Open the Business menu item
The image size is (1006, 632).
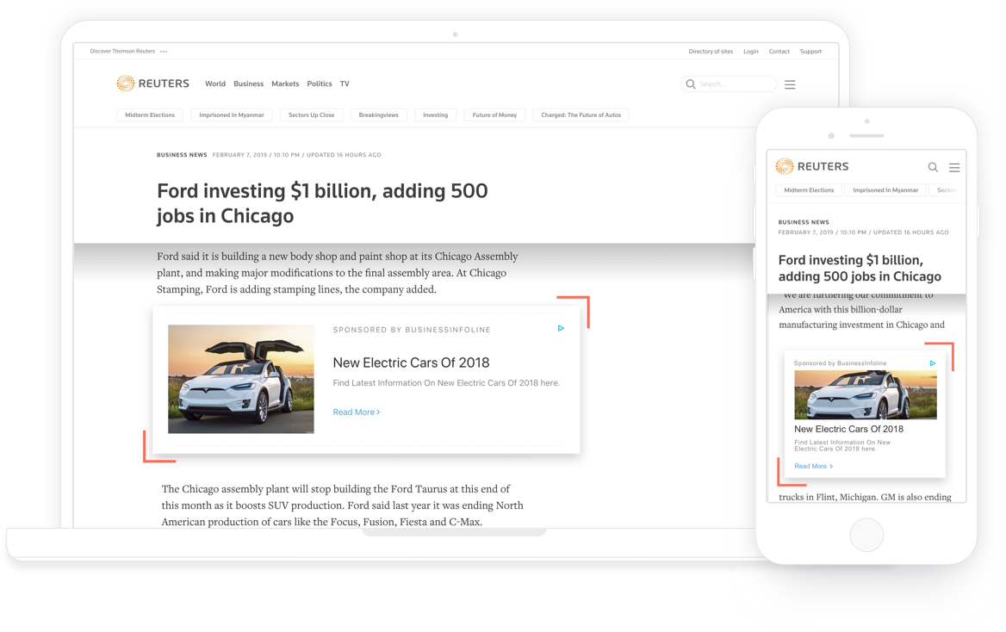[248, 84]
